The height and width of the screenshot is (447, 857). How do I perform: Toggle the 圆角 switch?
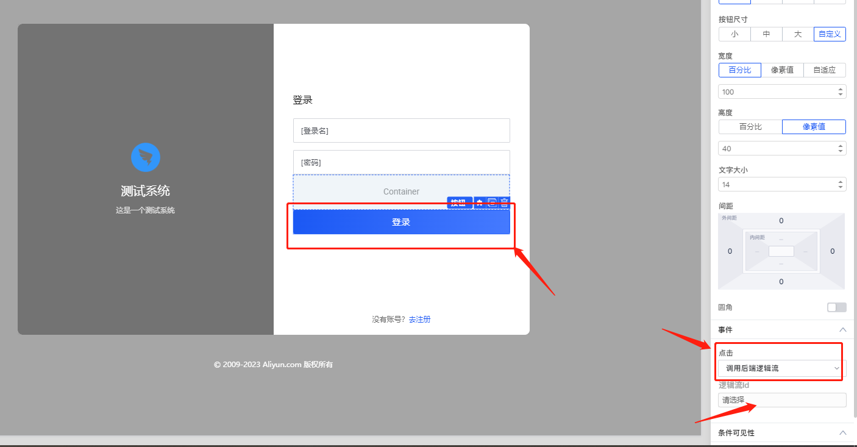837,307
